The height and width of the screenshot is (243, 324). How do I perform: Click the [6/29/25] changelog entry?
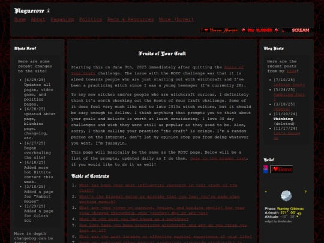38,92
